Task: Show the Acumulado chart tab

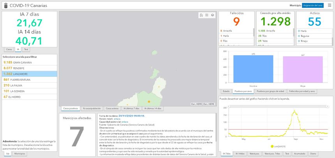Action: (299, 154)
